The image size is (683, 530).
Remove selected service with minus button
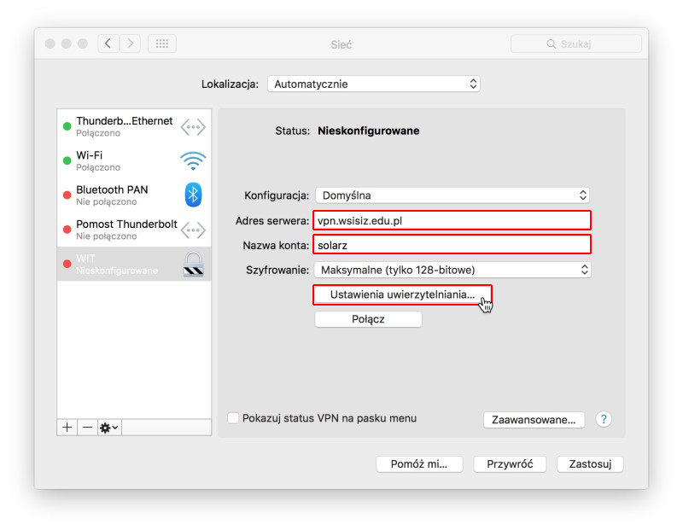(87, 428)
